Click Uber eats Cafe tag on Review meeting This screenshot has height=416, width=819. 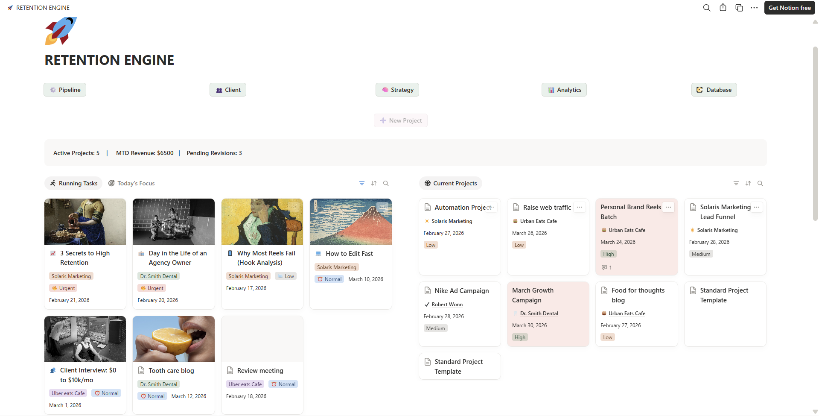(x=245, y=384)
